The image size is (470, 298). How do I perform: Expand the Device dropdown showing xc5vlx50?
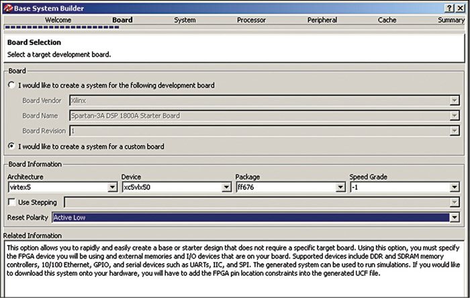(226, 188)
